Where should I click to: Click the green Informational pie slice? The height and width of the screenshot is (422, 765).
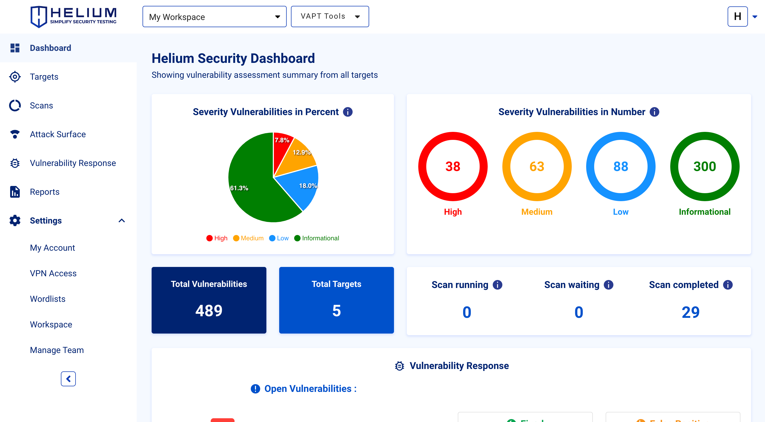pyautogui.click(x=253, y=184)
